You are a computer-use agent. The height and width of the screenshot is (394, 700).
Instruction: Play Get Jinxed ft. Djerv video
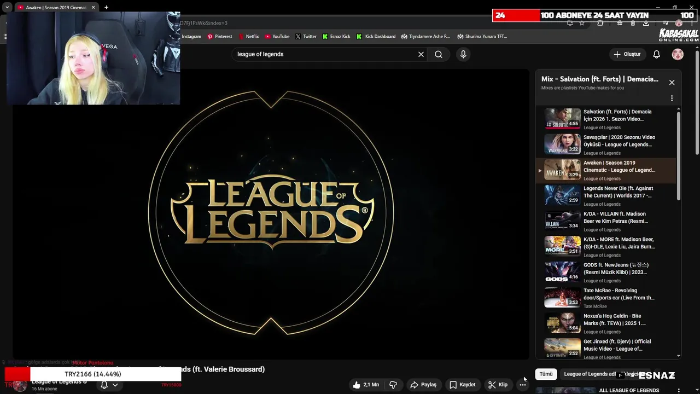point(607,349)
